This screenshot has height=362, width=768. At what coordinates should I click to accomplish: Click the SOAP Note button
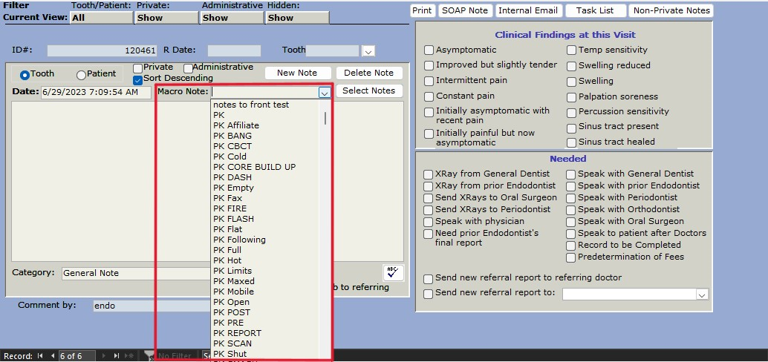pyautogui.click(x=465, y=10)
